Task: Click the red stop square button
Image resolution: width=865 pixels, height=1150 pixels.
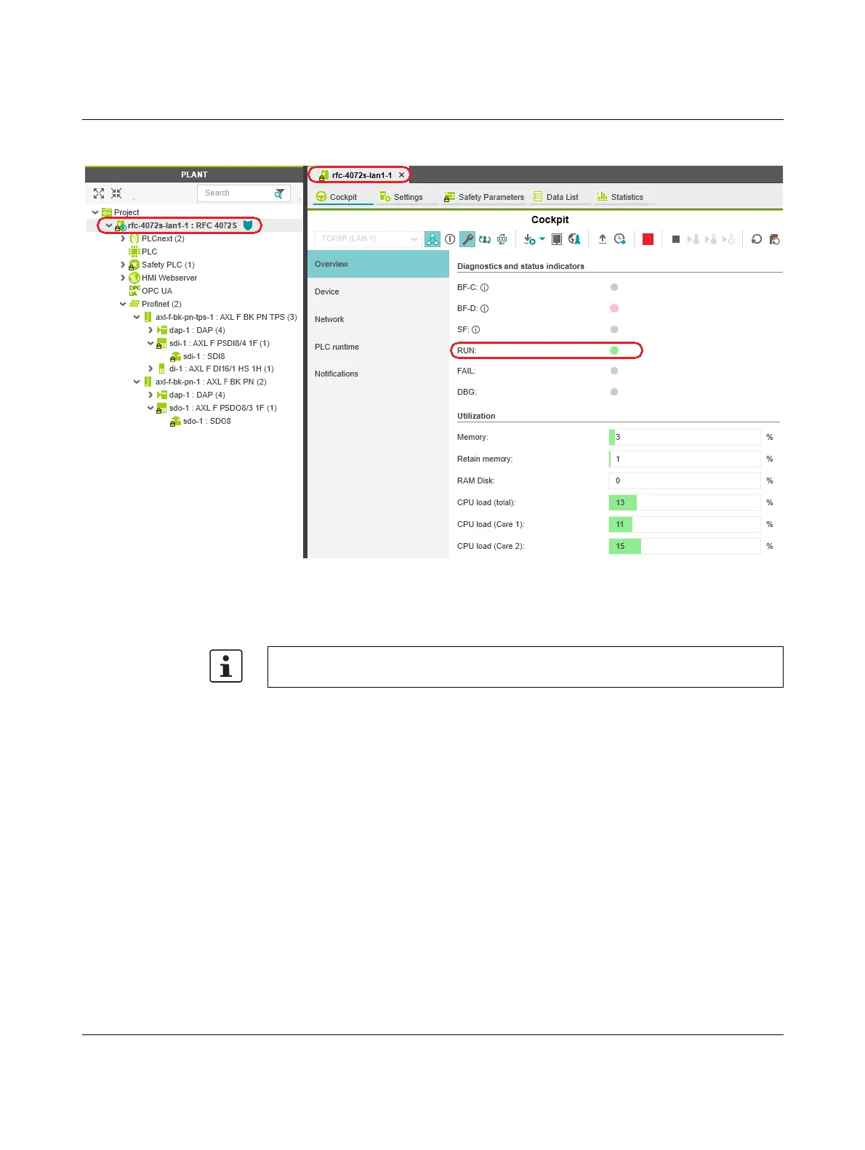Action: click(x=648, y=239)
